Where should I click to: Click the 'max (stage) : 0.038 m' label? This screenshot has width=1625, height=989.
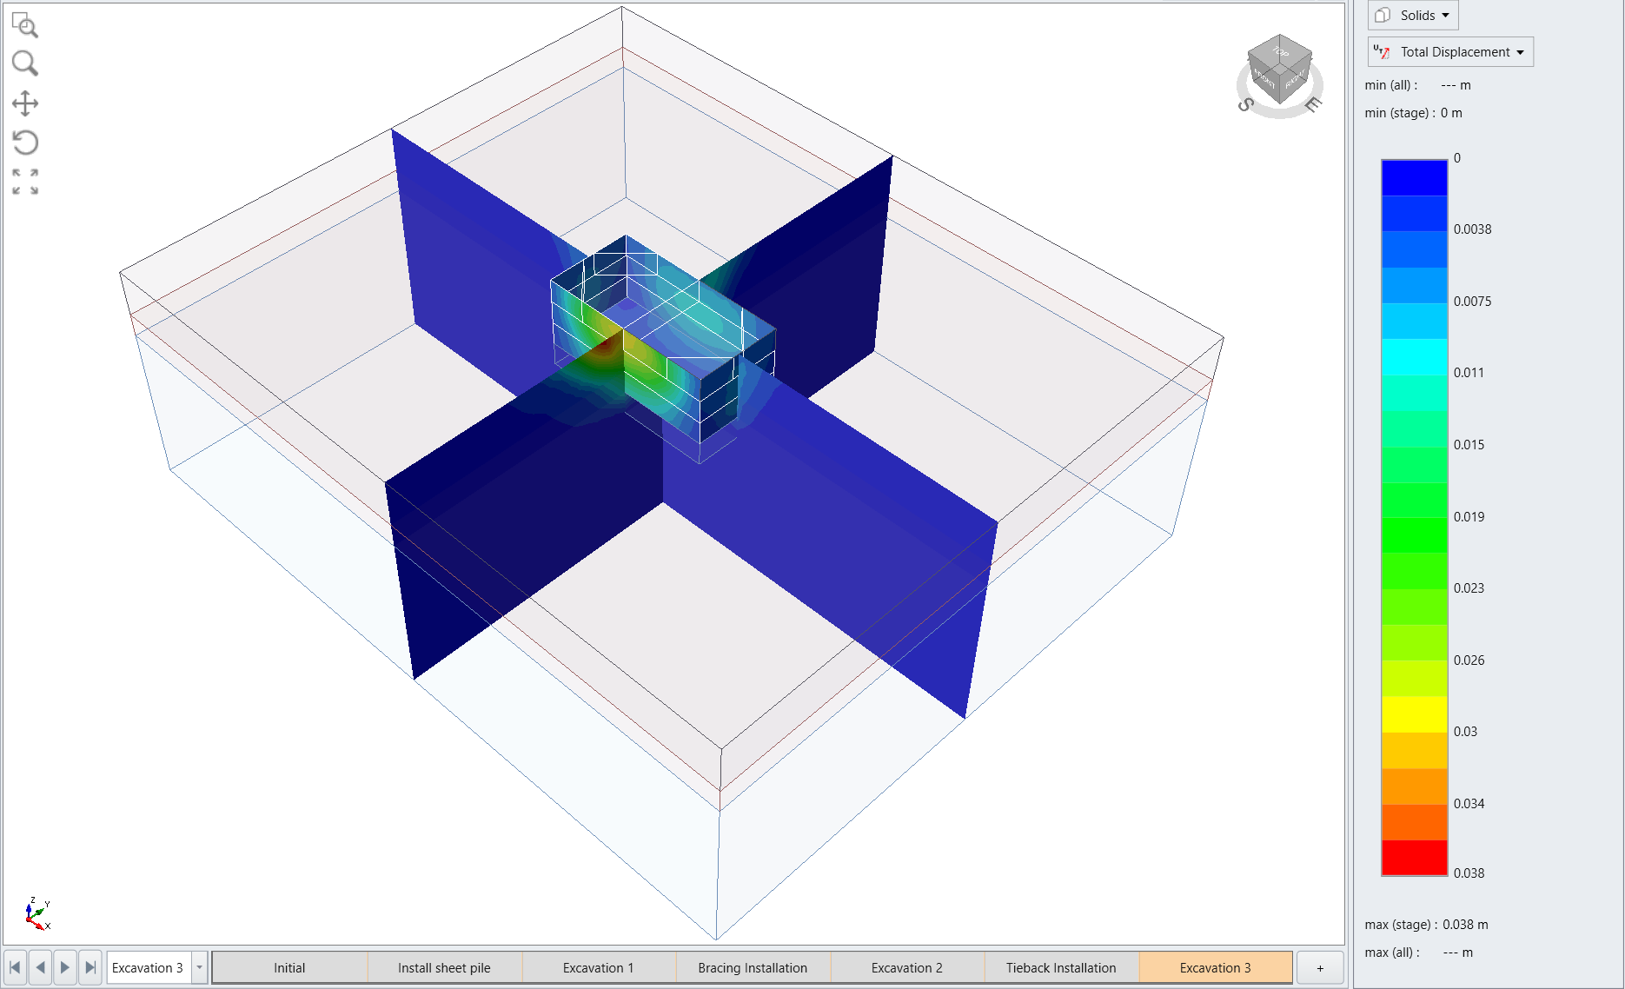click(x=1426, y=925)
